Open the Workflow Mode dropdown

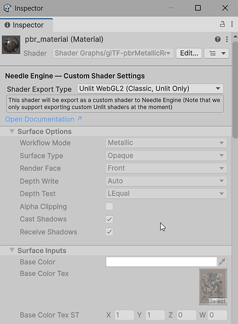(x=166, y=143)
